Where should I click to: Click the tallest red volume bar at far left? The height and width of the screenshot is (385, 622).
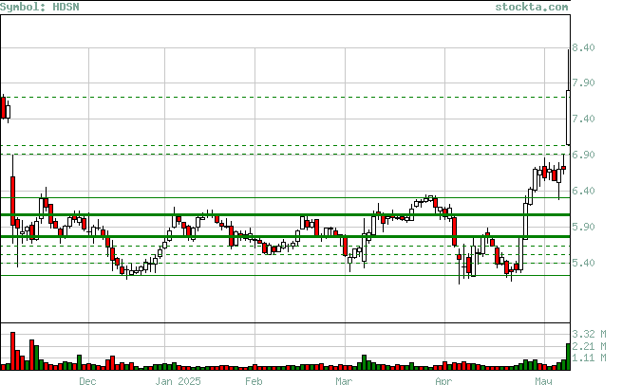(x=12, y=351)
